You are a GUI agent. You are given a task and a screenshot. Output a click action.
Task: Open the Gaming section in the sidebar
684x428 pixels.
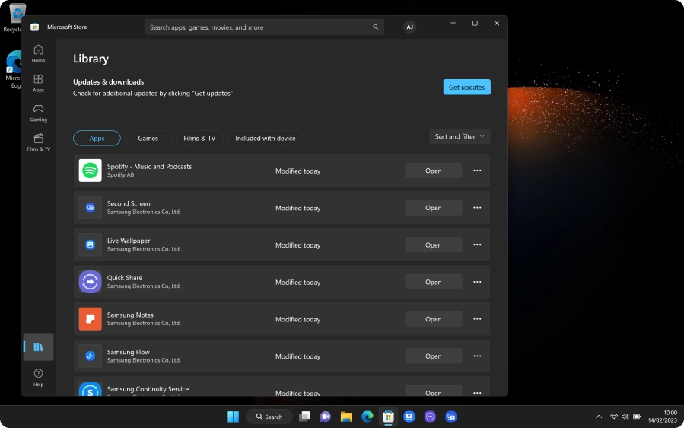point(38,113)
